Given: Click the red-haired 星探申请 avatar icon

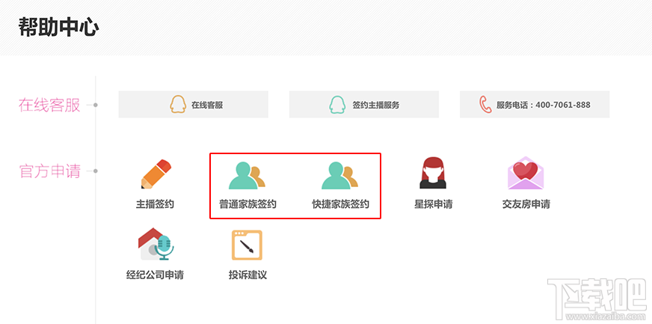Looking at the screenshot, I should coord(433,173).
